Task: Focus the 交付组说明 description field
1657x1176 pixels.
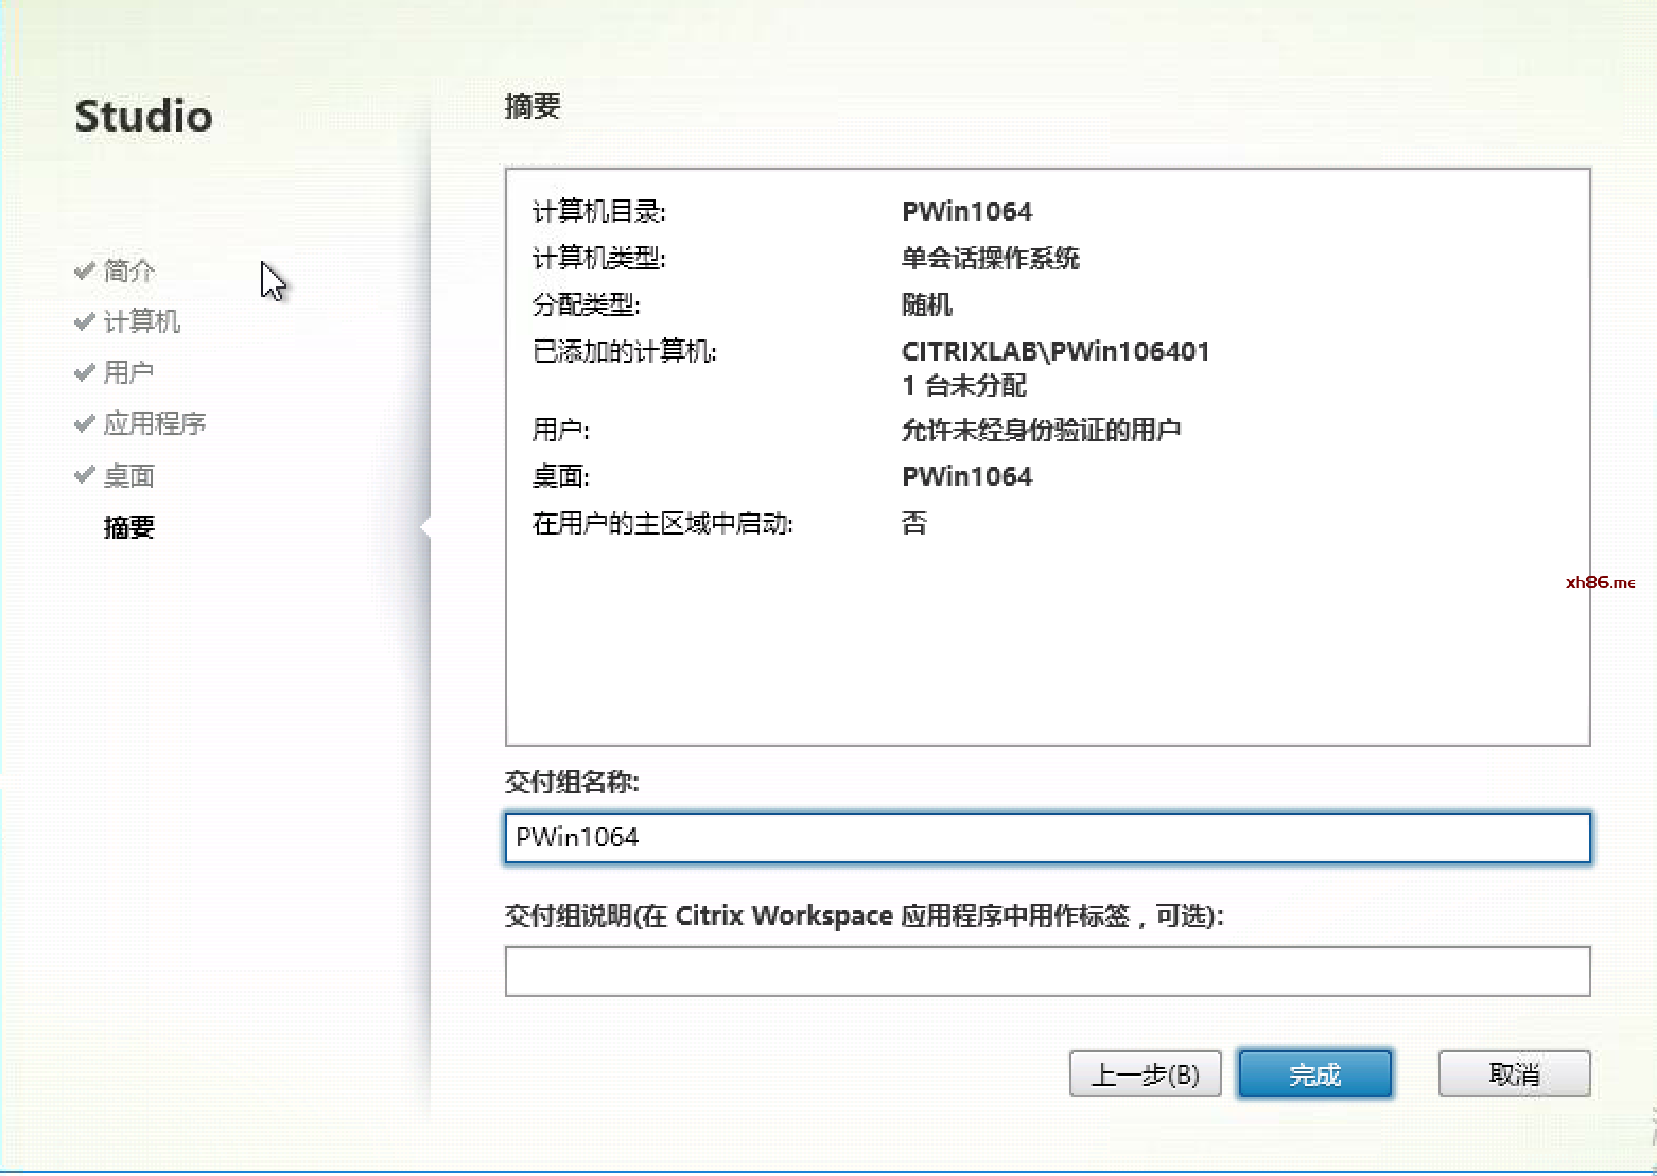Action: click(1047, 972)
